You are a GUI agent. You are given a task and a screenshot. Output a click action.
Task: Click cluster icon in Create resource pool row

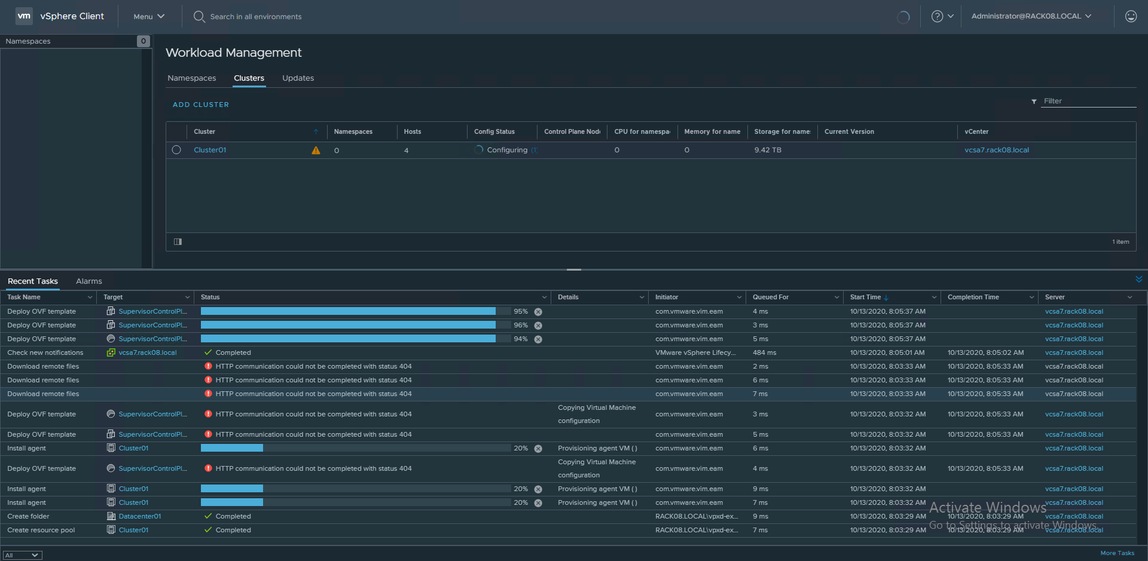(x=111, y=530)
